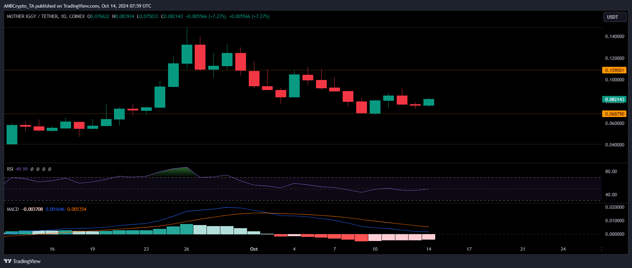Image resolution: width=632 pixels, height=268 pixels.
Task: Click the Oct label on the time axis
Action: pos(254,249)
